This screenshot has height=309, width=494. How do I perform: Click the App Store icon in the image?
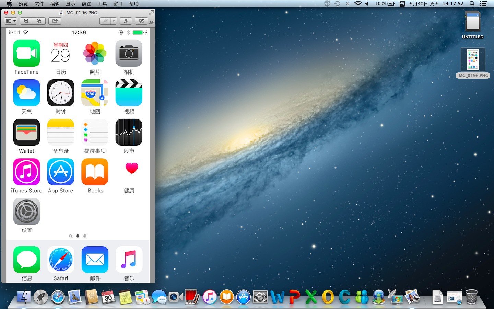coord(61,172)
